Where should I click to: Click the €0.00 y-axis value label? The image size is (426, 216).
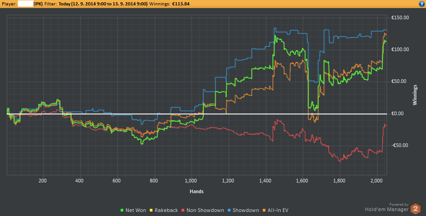click(x=399, y=113)
